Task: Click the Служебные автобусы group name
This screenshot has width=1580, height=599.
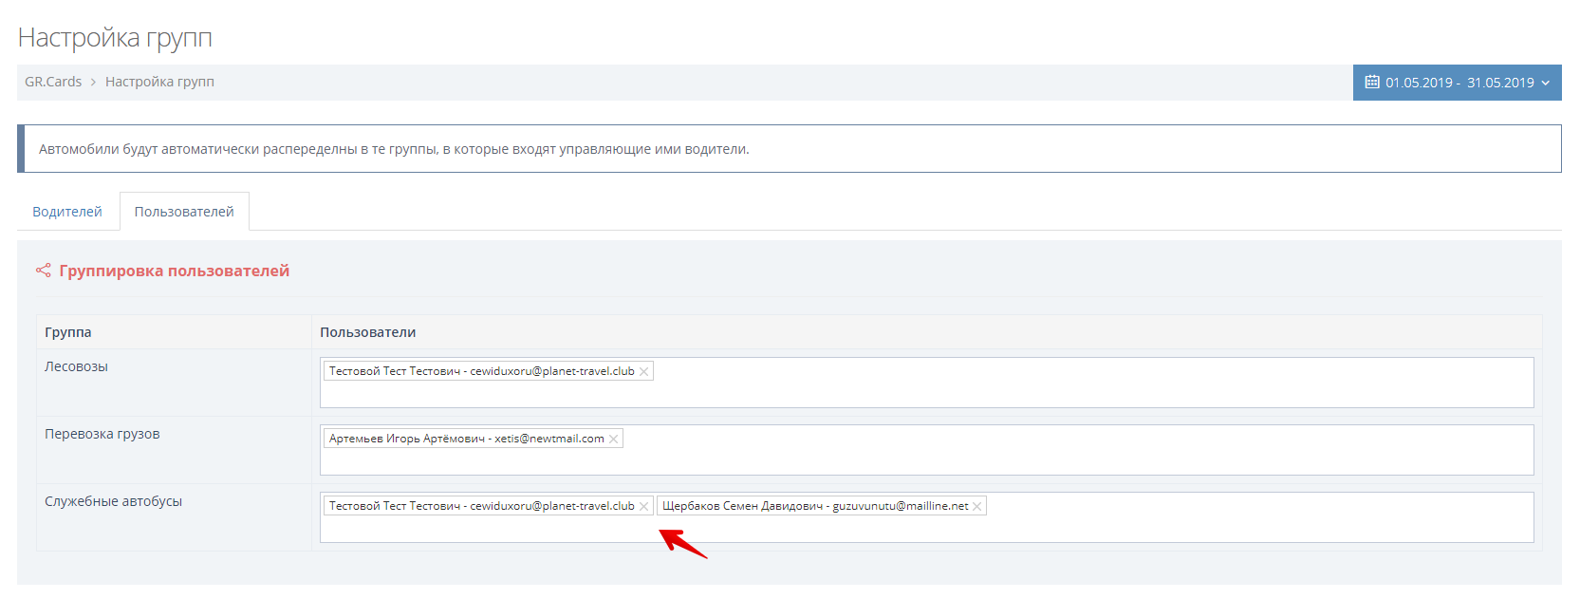Action: tap(113, 501)
